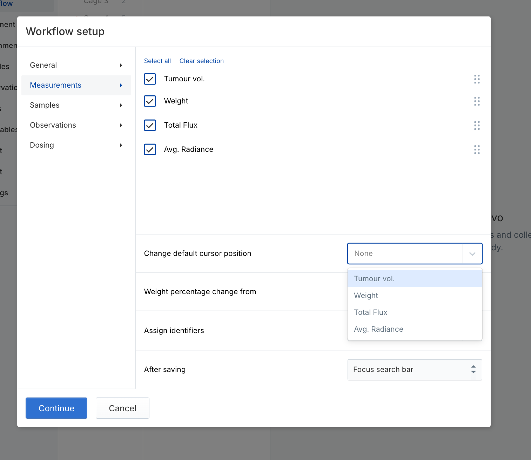Click the drag handle for Weight row

point(477,101)
